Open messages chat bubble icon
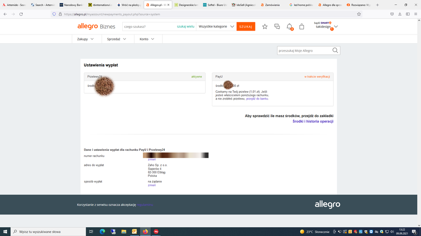421x236 pixels. coord(277,26)
